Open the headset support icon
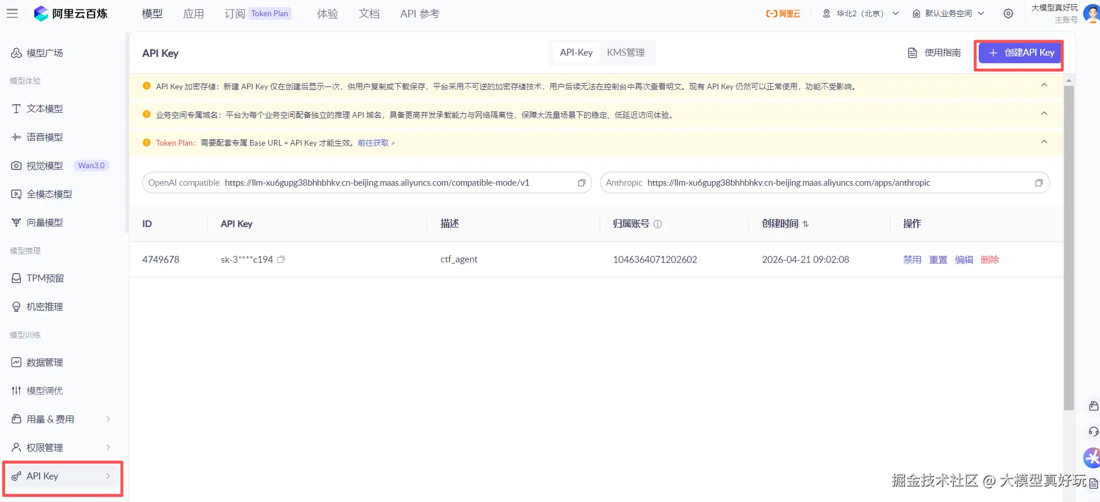 (1094, 432)
